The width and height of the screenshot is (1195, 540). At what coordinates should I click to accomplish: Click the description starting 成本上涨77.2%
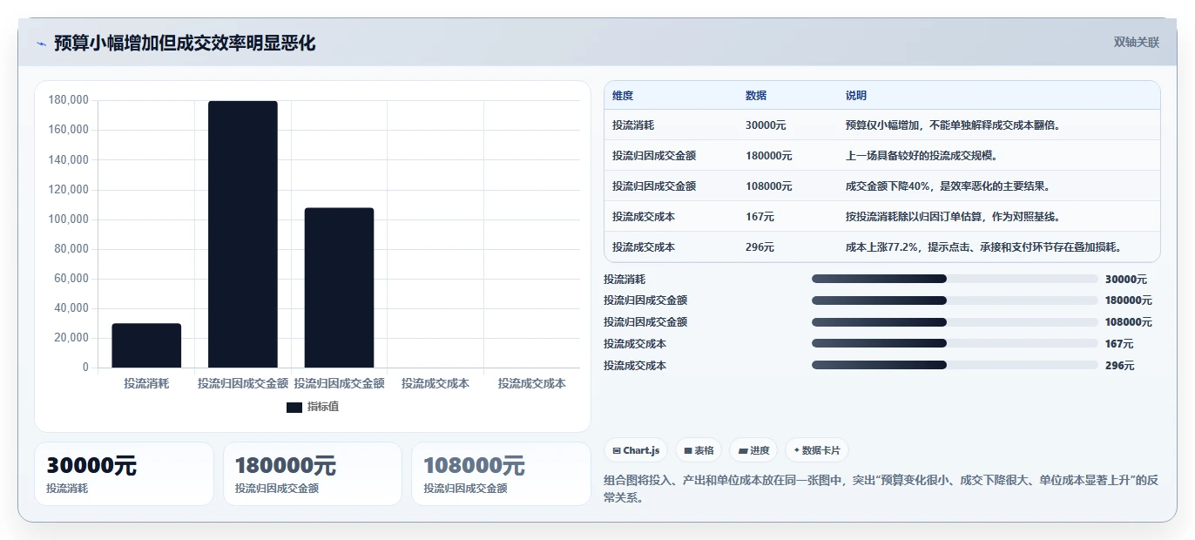pos(983,247)
